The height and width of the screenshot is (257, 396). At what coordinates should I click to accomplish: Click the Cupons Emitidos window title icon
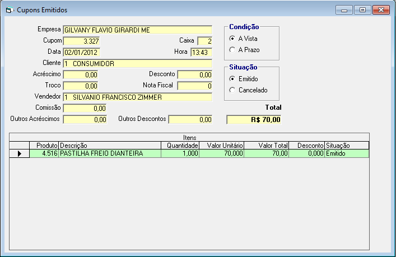(10, 10)
